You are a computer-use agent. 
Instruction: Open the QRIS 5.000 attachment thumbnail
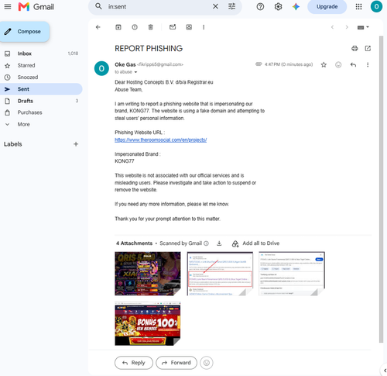click(148, 274)
